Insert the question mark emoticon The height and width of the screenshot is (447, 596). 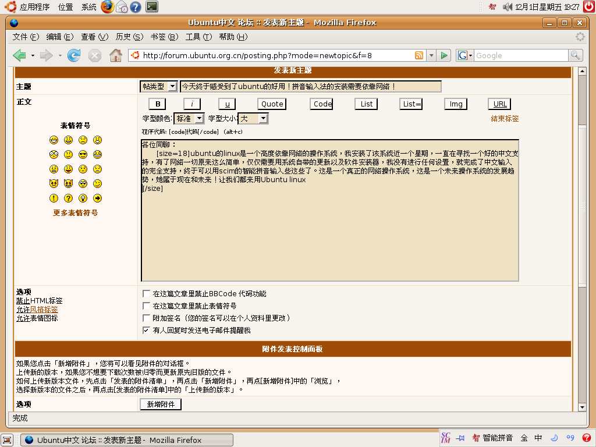click(x=69, y=198)
